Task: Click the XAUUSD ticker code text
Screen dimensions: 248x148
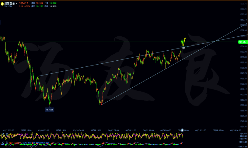Action: 8,6
